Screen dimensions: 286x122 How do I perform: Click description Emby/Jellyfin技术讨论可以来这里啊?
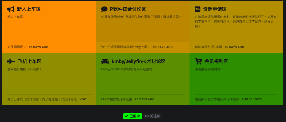[127, 69]
